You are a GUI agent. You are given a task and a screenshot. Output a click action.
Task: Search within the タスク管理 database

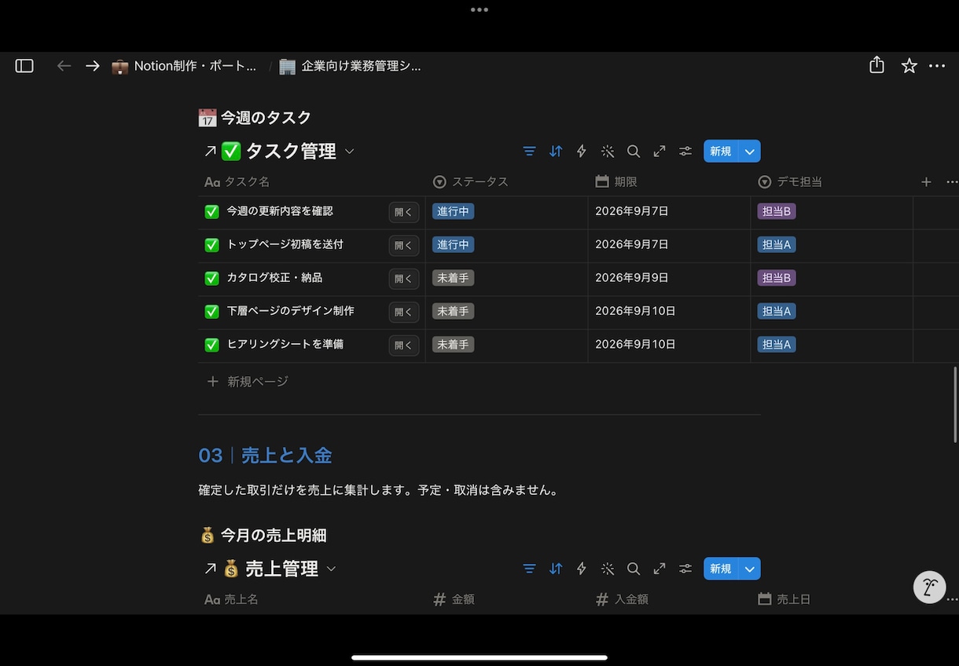click(x=634, y=151)
